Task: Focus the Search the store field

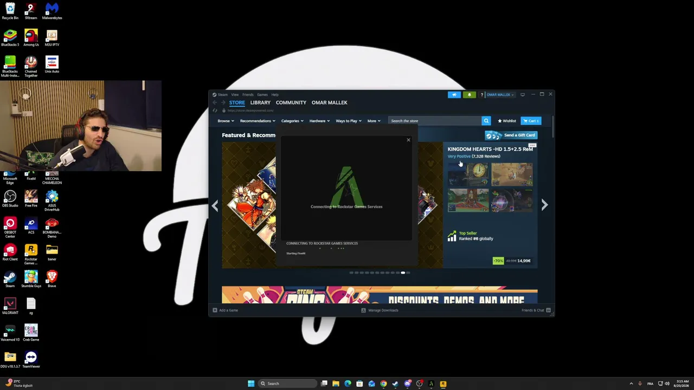Action: pos(435,121)
